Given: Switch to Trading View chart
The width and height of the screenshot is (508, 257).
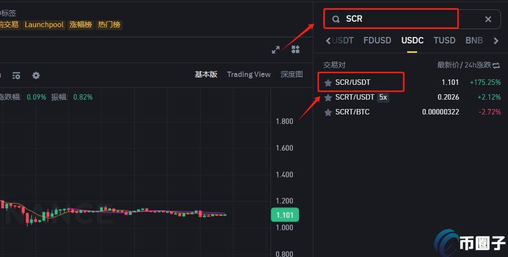Looking at the screenshot, I should tap(249, 74).
